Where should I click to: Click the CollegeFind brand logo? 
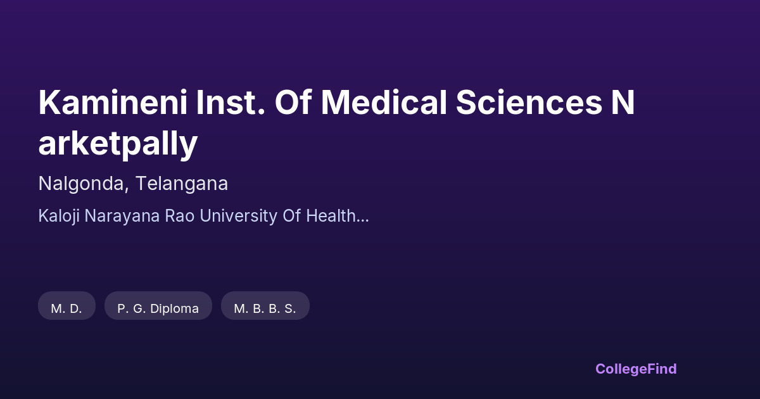635,369
